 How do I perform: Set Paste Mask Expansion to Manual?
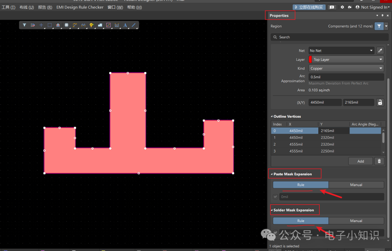(356, 185)
